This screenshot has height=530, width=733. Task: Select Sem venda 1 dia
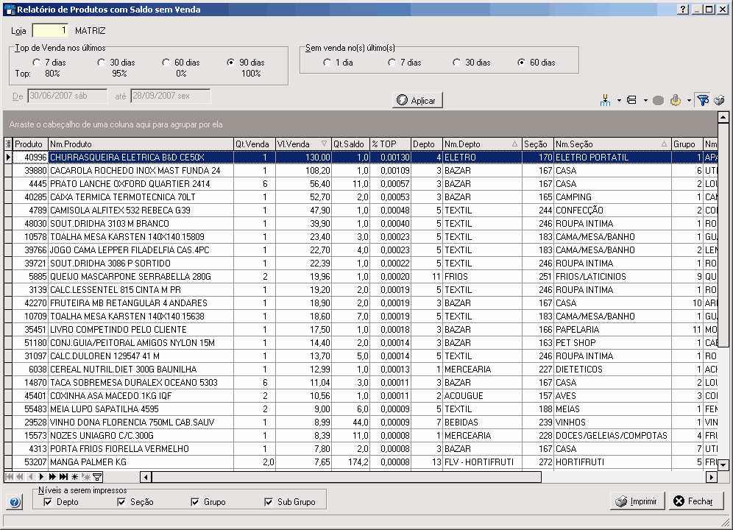pos(327,63)
